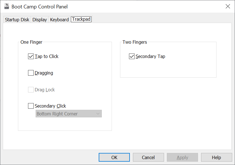235x165 pixels.
Task: Click the Two Fingers group label
Action: pos(135,42)
